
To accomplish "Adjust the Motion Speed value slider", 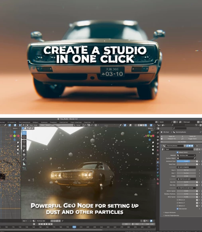I will (186, 191).
